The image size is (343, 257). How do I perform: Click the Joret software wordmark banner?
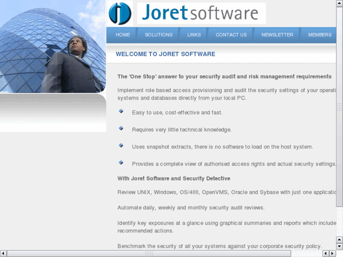pos(201,13)
